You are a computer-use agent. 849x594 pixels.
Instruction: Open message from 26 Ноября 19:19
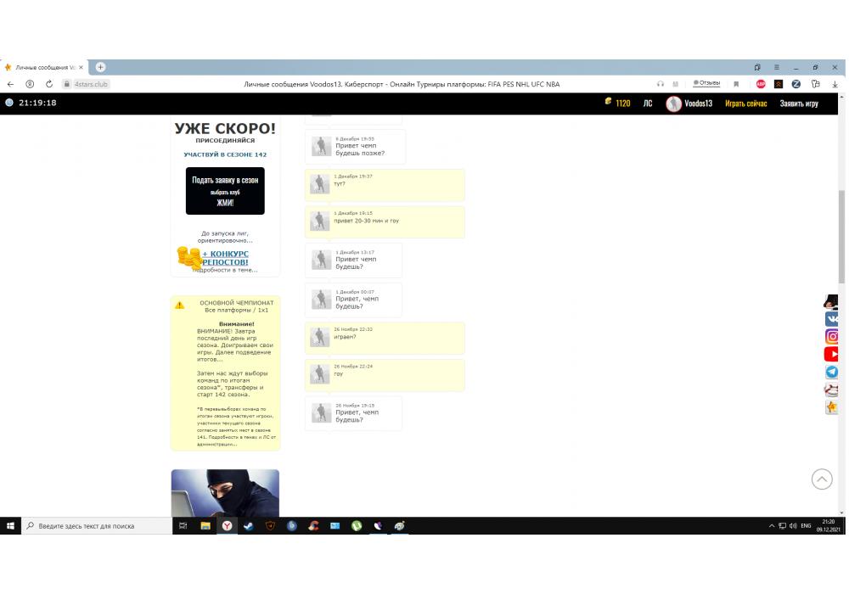(353, 412)
